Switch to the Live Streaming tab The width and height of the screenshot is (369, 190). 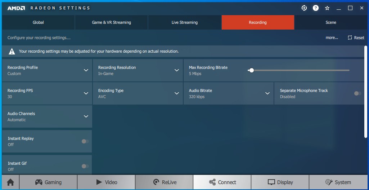(x=185, y=22)
